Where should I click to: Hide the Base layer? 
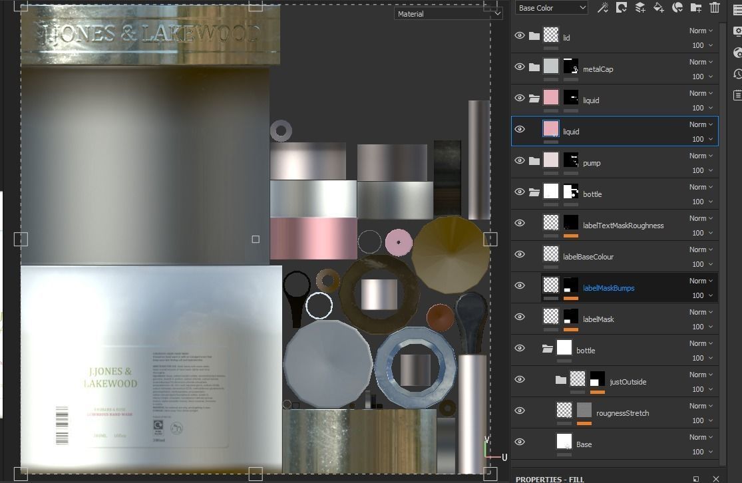pyautogui.click(x=520, y=441)
